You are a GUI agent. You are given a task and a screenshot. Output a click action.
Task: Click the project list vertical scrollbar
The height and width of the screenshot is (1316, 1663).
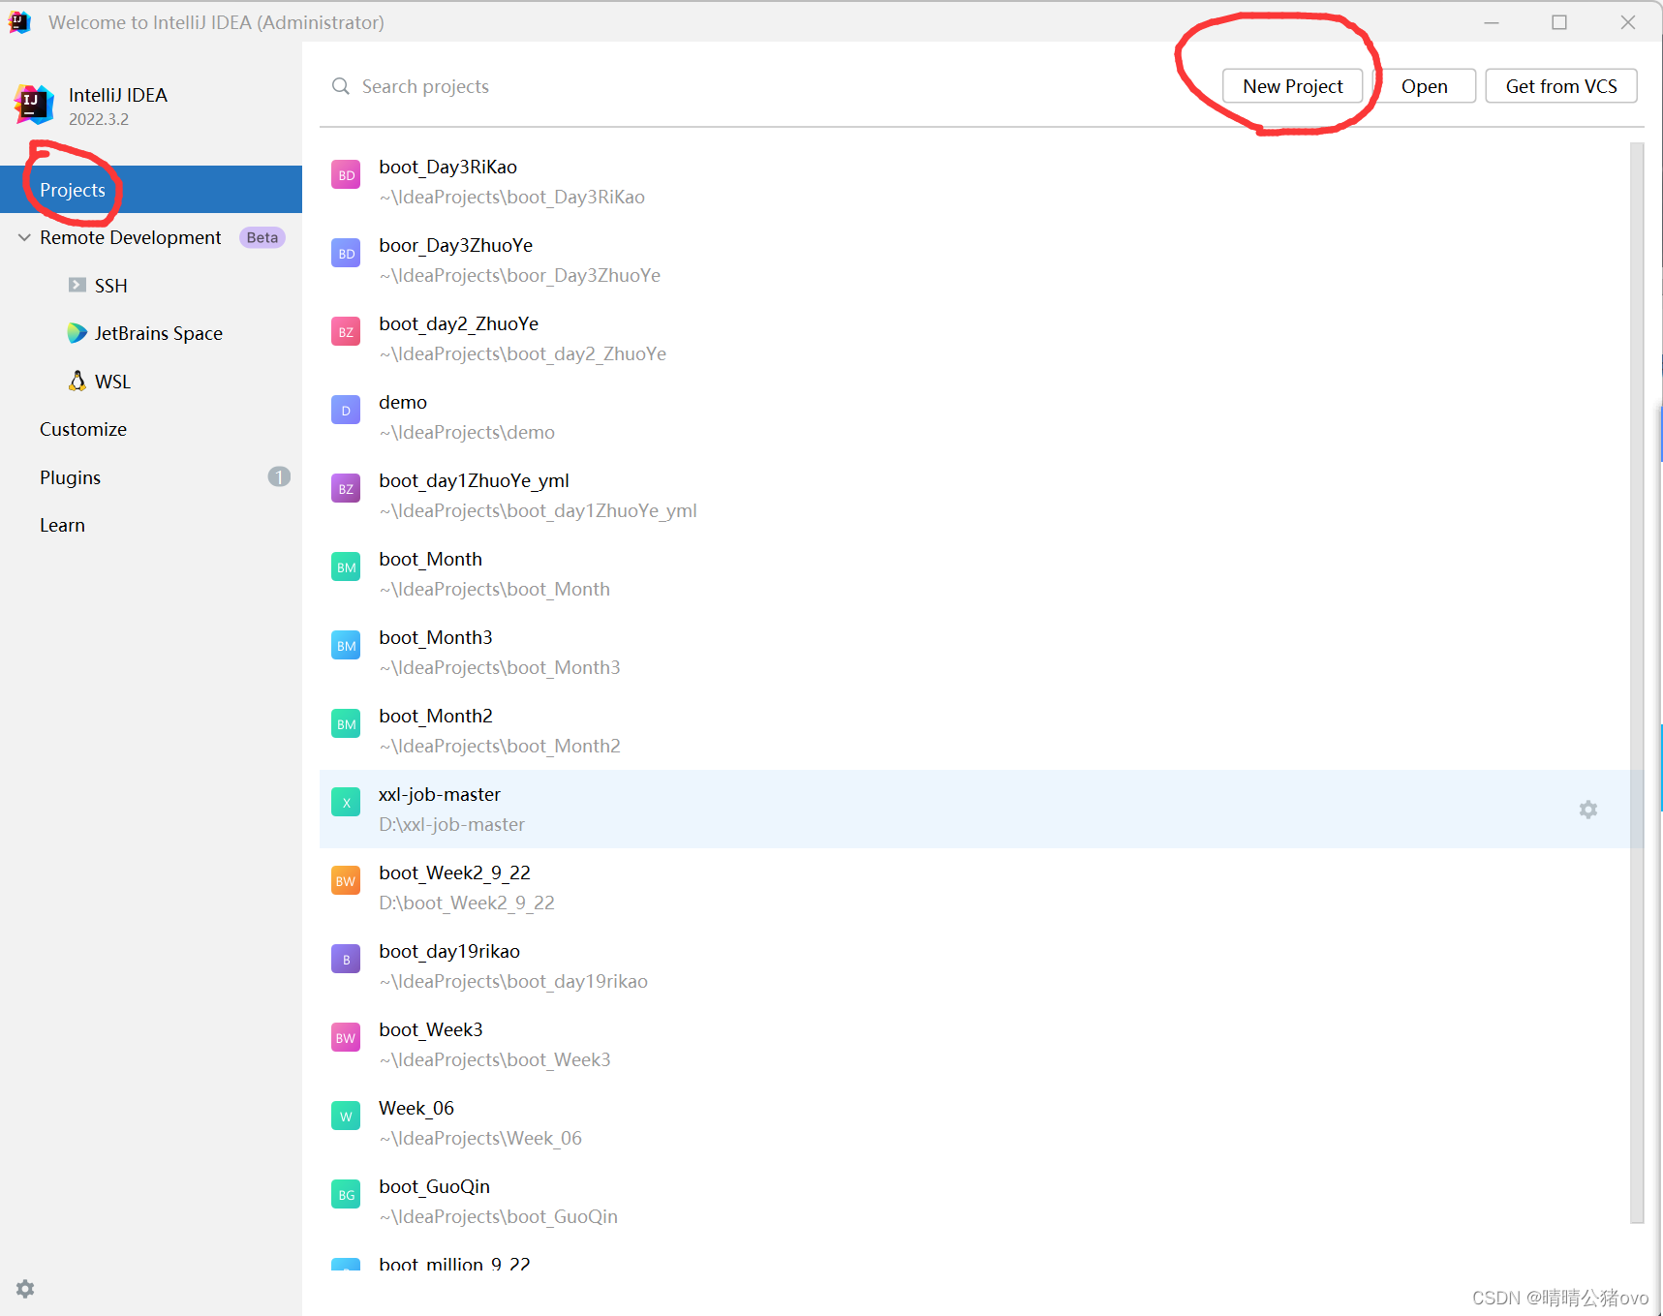click(1637, 683)
